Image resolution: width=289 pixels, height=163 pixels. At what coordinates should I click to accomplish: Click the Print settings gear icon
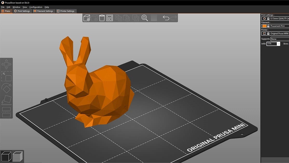tap(265, 18)
